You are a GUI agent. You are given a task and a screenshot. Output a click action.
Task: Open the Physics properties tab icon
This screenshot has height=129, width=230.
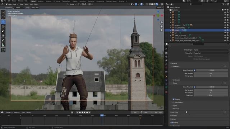pos(166,80)
